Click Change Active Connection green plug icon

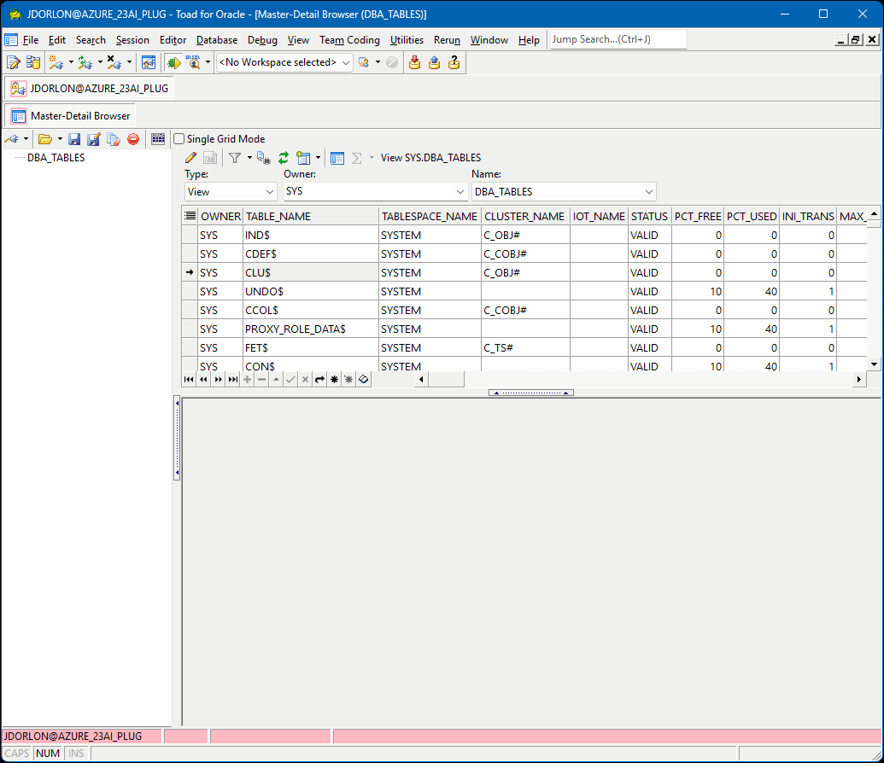85,62
